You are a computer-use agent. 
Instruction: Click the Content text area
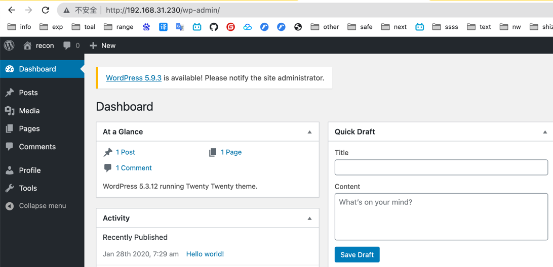click(x=441, y=216)
